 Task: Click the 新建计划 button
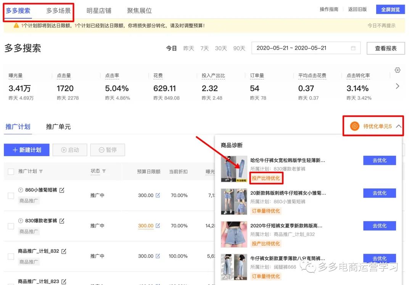27,150
